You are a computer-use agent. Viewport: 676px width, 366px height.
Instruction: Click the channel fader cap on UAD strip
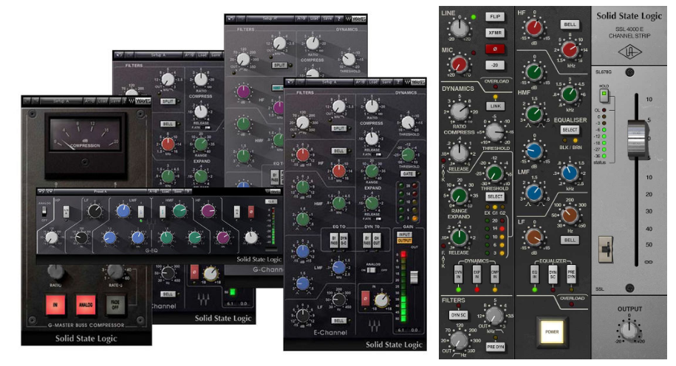(637, 139)
